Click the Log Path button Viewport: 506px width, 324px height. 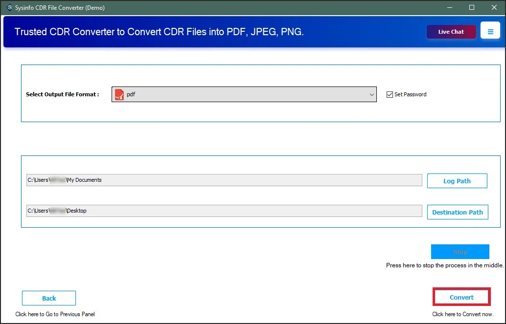[x=457, y=180]
